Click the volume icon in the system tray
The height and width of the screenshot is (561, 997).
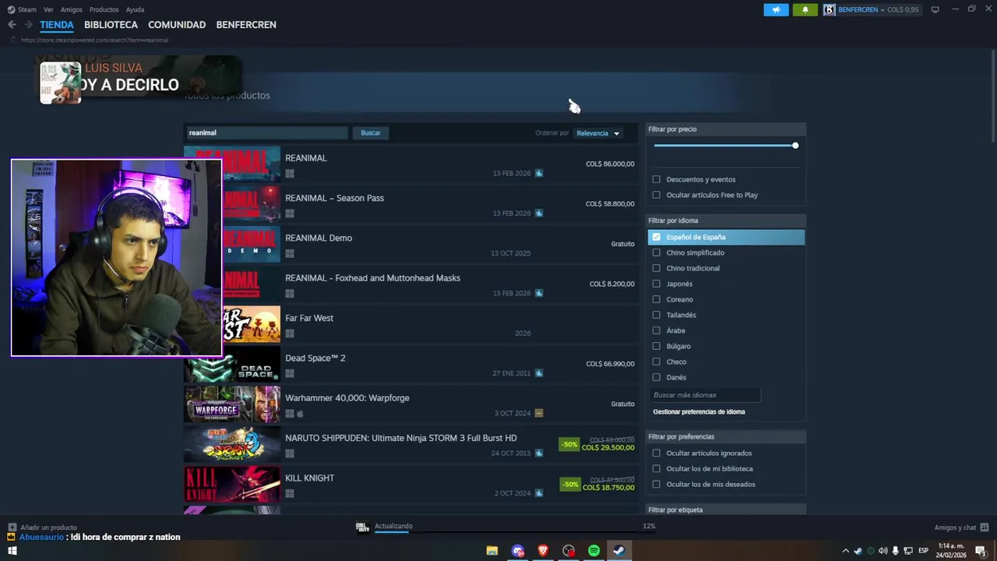(x=883, y=551)
